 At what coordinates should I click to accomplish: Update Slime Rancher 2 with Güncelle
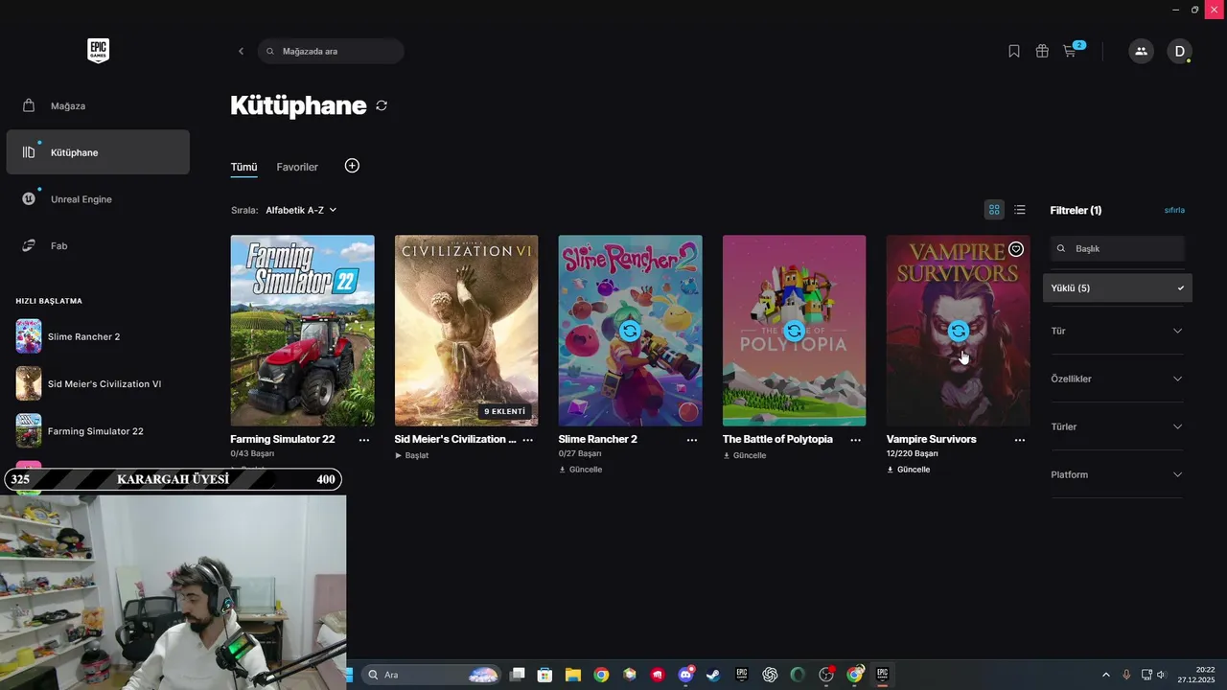click(581, 470)
